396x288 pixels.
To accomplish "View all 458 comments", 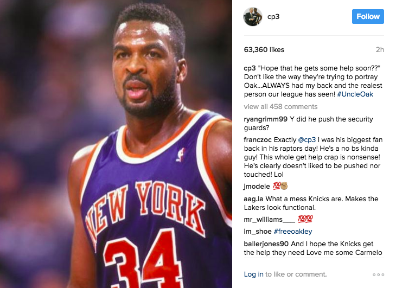I will coord(280,106).
